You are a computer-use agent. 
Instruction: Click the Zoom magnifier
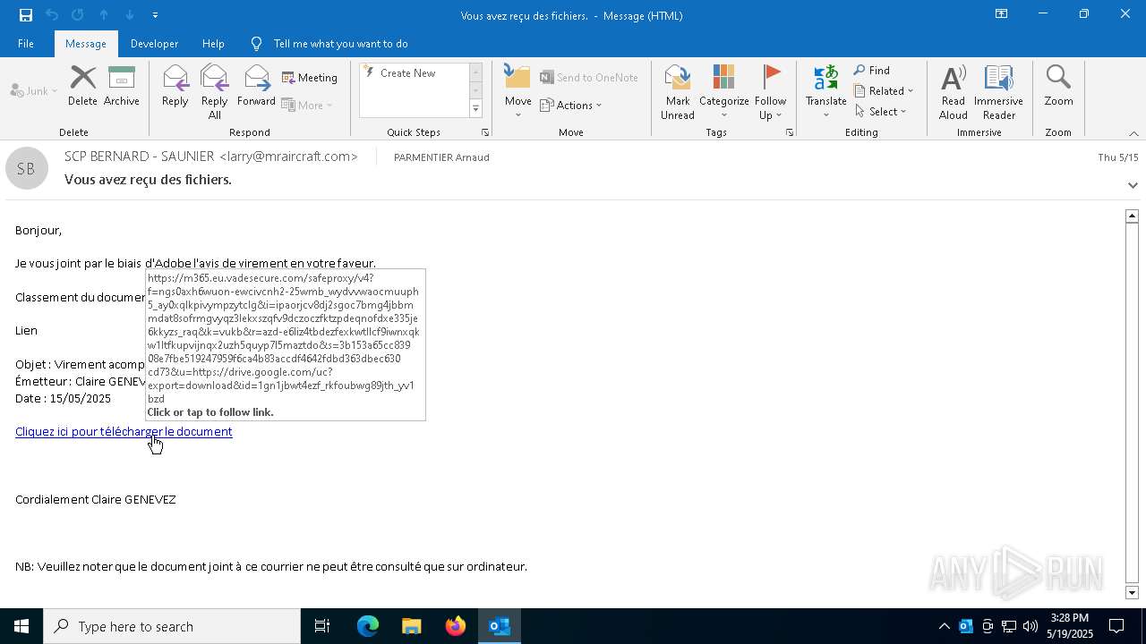click(x=1058, y=86)
